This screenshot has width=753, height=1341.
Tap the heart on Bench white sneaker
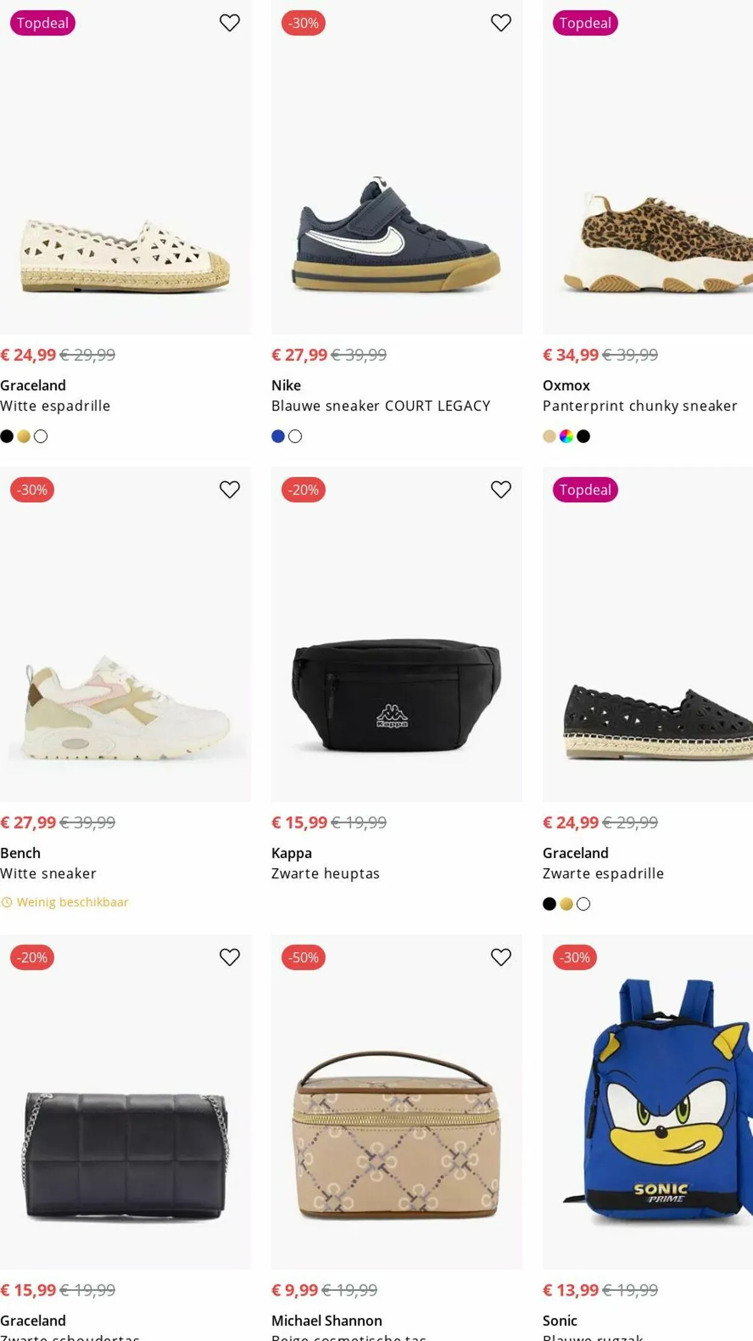(x=230, y=490)
